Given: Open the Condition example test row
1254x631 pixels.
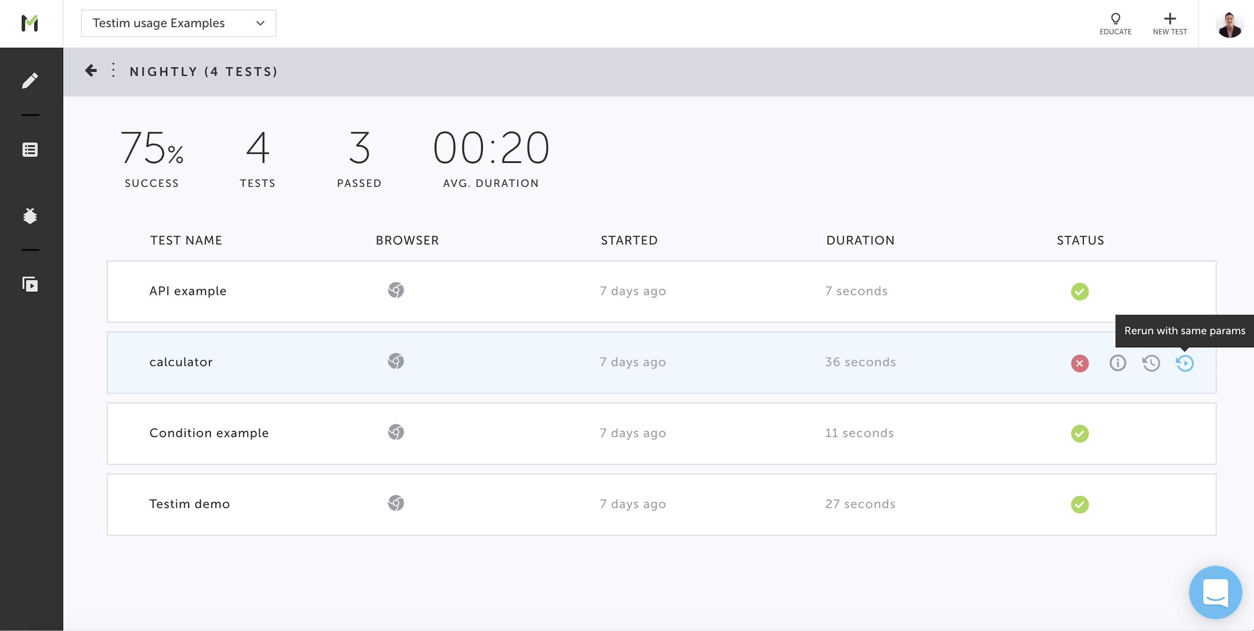Looking at the screenshot, I should point(209,433).
